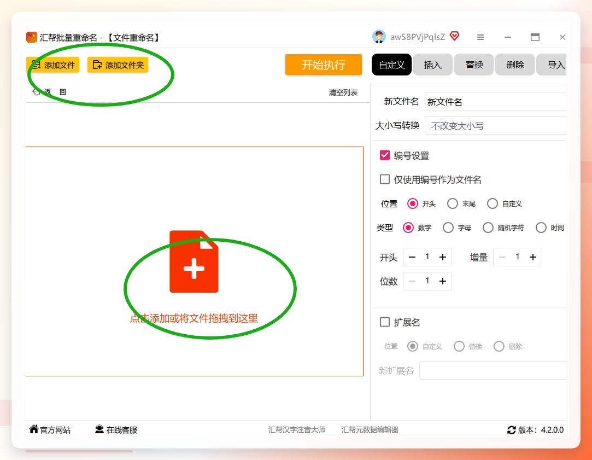Enable 仅使用编号作为文件名 checkbox
The width and height of the screenshot is (592, 460).
(385, 179)
